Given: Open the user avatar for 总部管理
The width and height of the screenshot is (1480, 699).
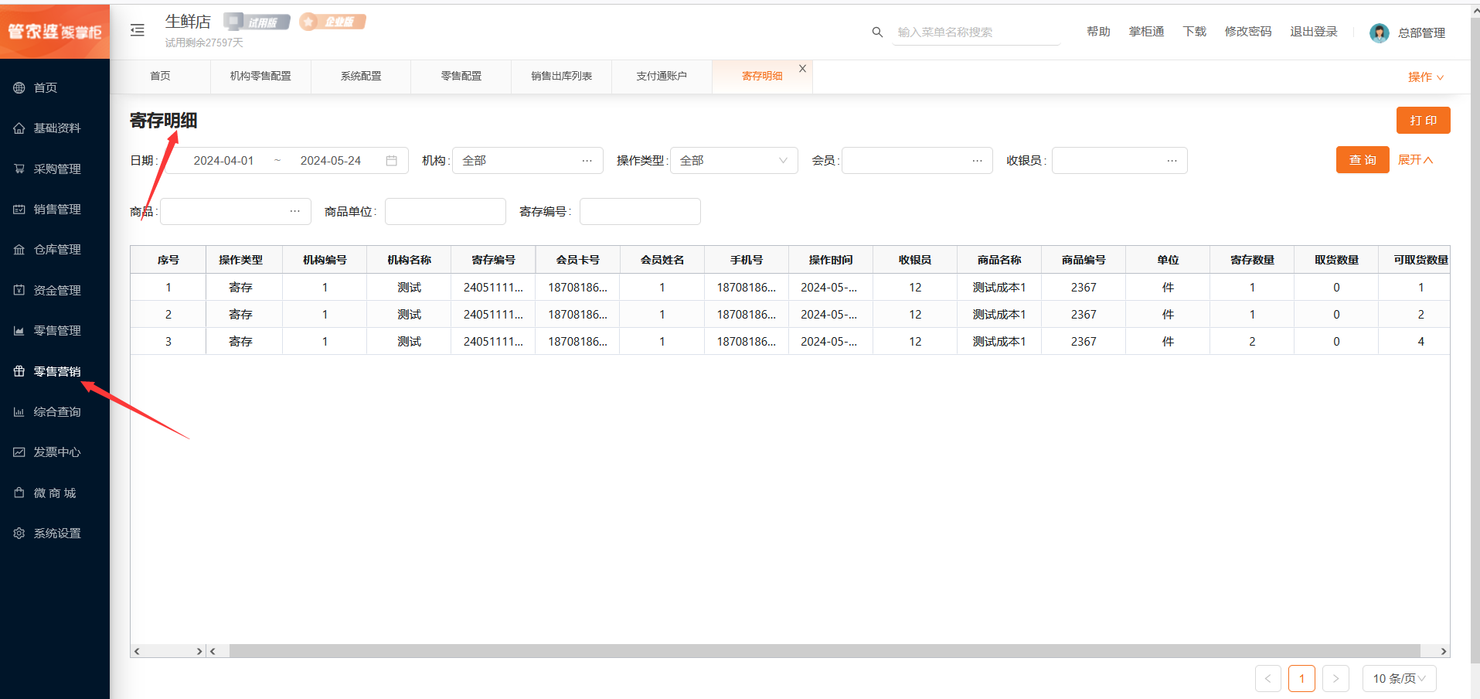Looking at the screenshot, I should (x=1379, y=32).
